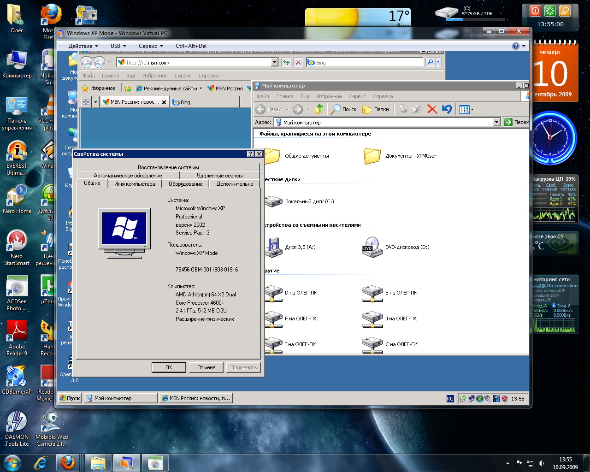Open Мой компьютер address bar dropdown
This screenshot has width=590, height=472.
pyautogui.click(x=496, y=122)
